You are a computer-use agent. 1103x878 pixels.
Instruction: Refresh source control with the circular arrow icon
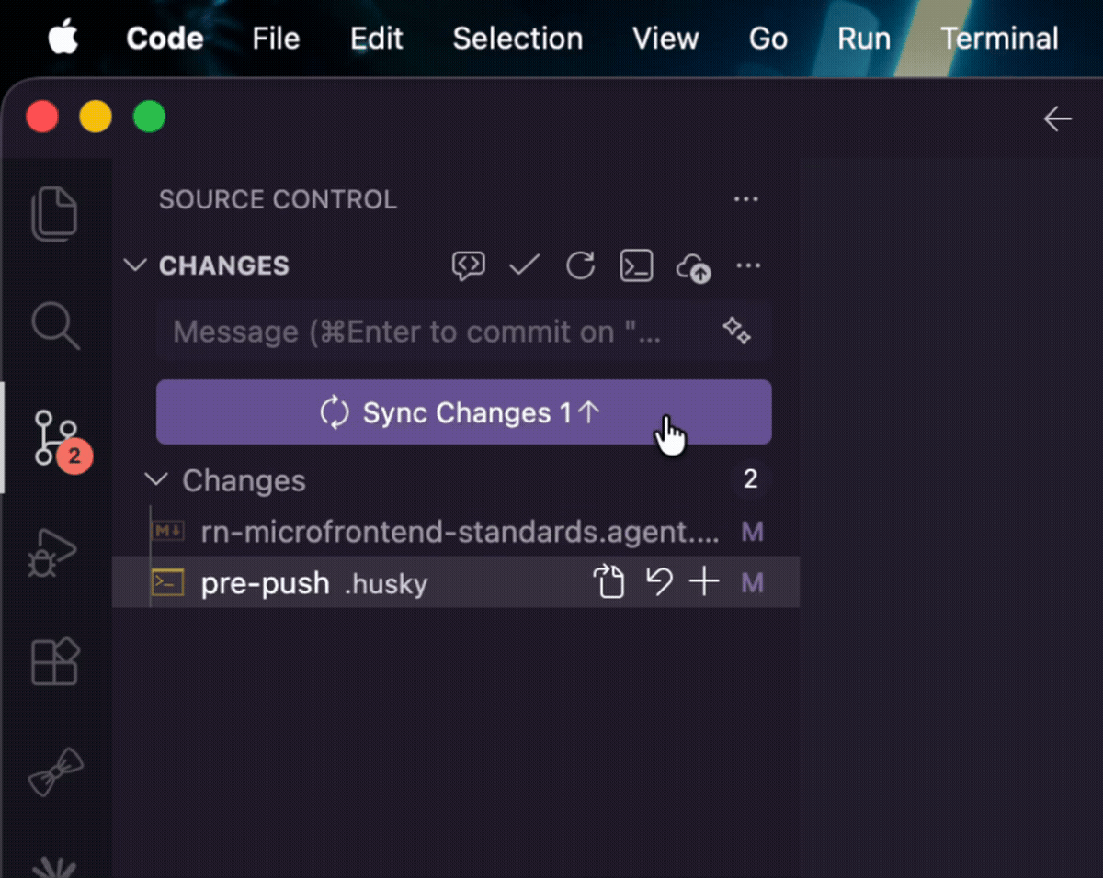click(x=580, y=266)
